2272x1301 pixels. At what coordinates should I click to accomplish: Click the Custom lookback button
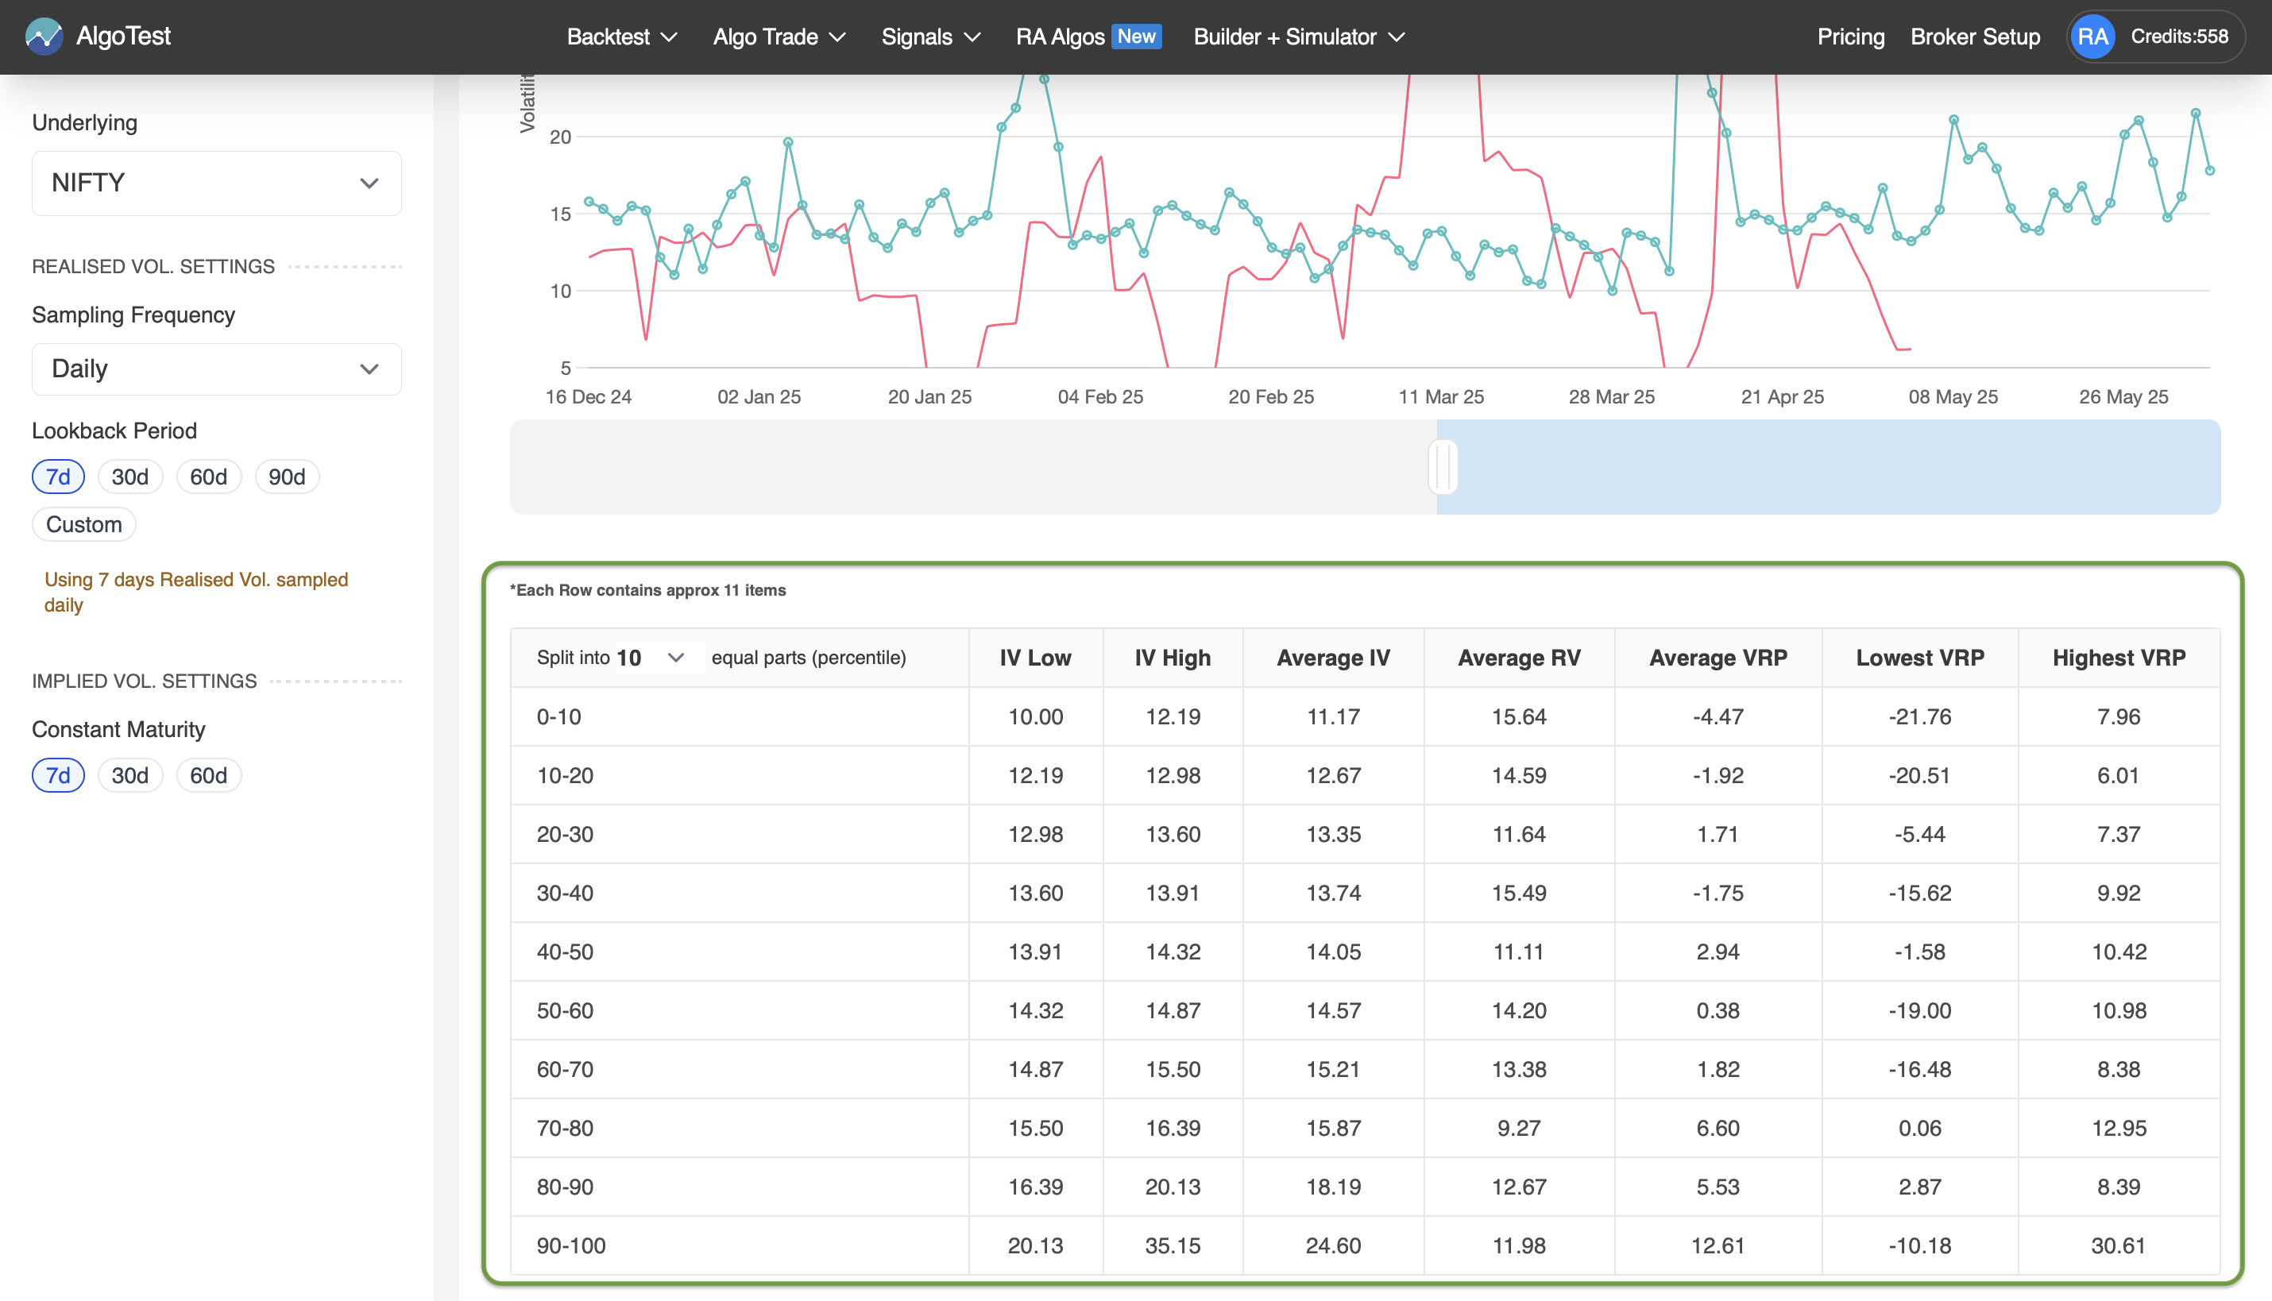83,523
